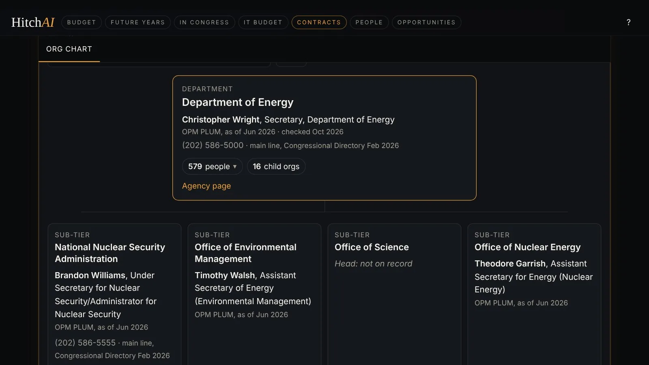Viewport: 649px width, 365px height.
Task: Navigate to Opportunities
Action: tap(426, 22)
